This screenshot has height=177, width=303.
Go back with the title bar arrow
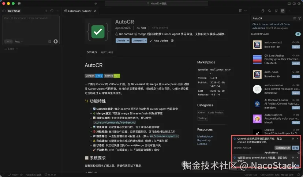click(96, 4)
